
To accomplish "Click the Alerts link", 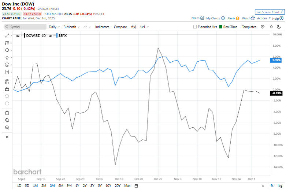I will pos(231,18).
